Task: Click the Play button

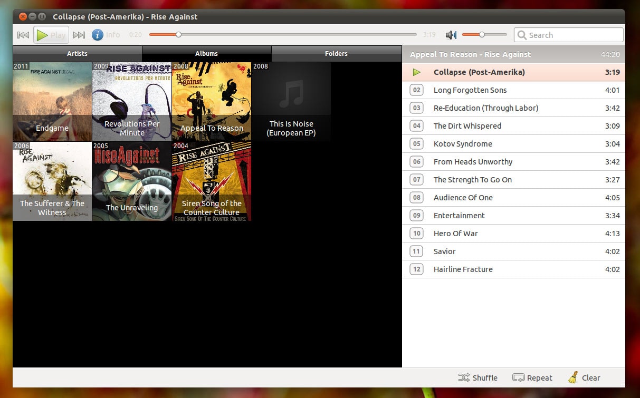Action: [x=51, y=35]
